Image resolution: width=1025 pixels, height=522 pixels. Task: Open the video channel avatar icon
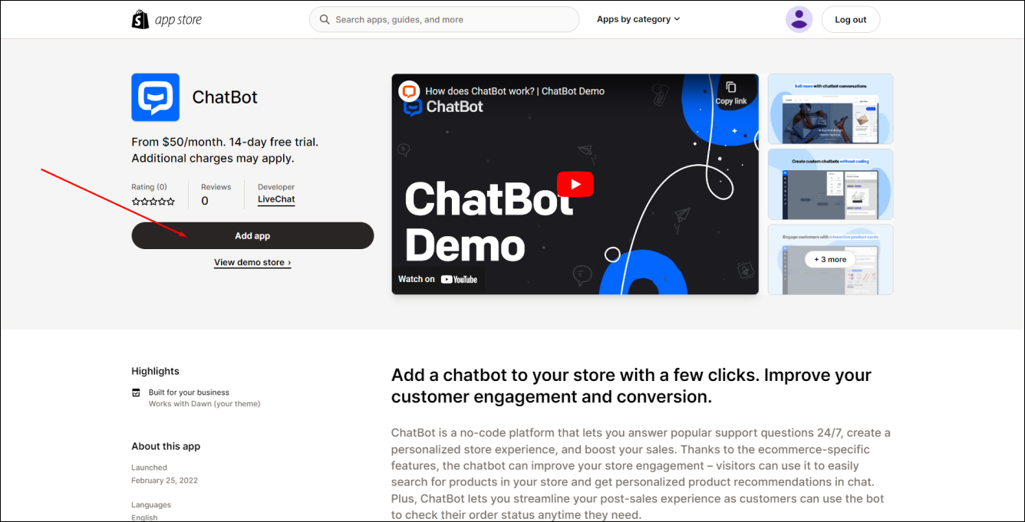[x=410, y=91]
